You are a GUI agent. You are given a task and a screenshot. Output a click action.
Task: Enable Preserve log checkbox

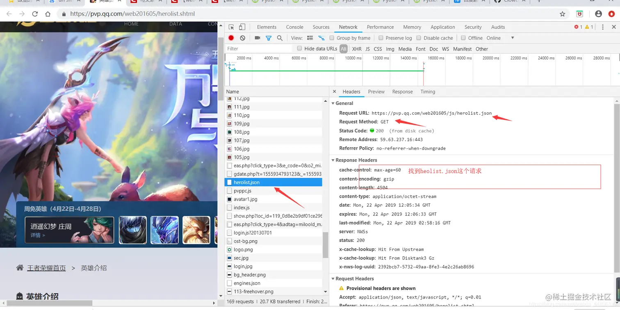(381, 38)
